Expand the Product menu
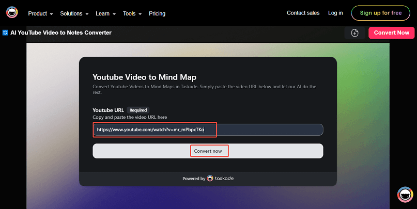 click(40, 13)
